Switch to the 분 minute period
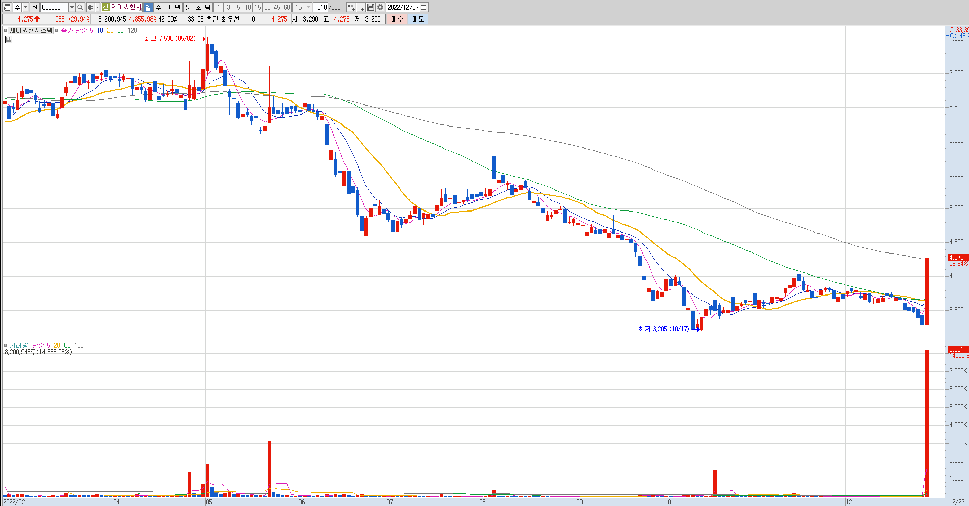969x506 pixels. 188,7
